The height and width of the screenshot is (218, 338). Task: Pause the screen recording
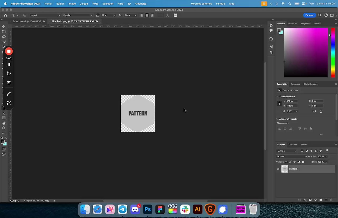pyautogui.click(x=9, y=64)
